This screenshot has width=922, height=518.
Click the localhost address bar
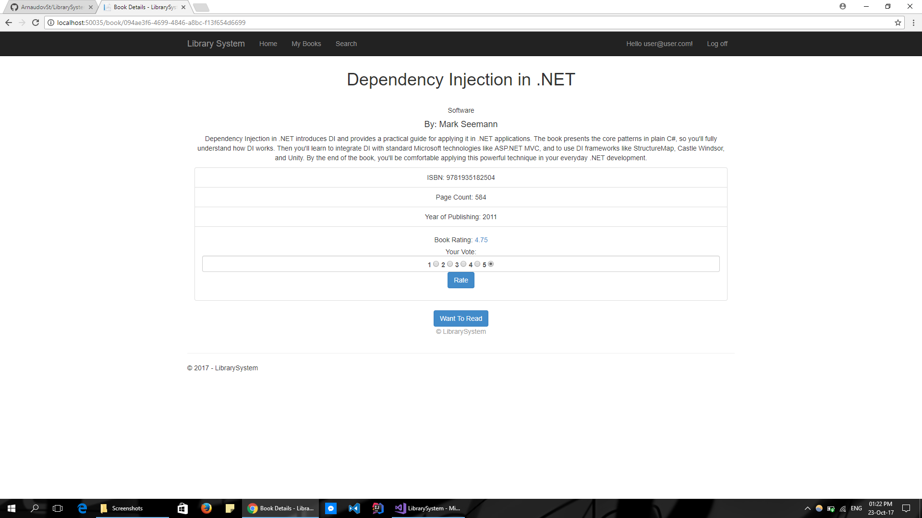tap(432, 23)
